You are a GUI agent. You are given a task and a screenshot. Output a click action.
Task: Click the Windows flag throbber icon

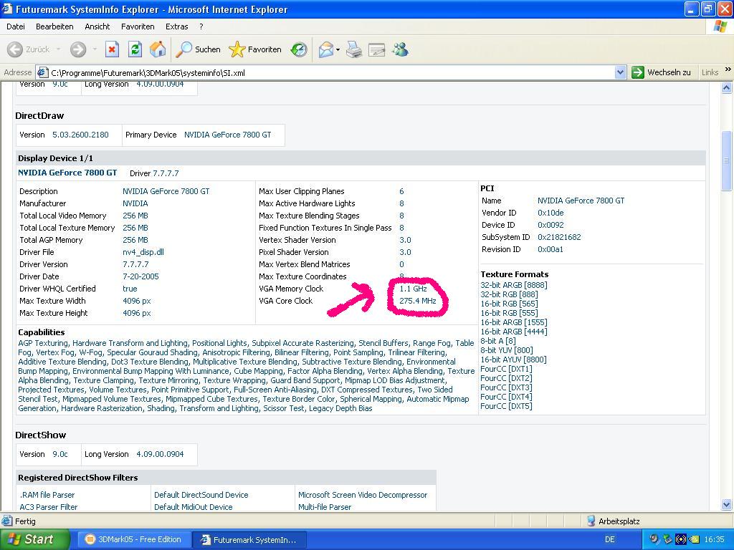[720, 26]
